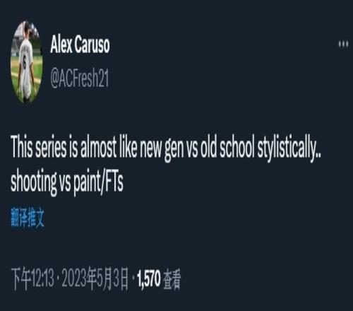Open the @ACFresh21 handle profile
The image size is (353, 311).
[x=80, y=78]
